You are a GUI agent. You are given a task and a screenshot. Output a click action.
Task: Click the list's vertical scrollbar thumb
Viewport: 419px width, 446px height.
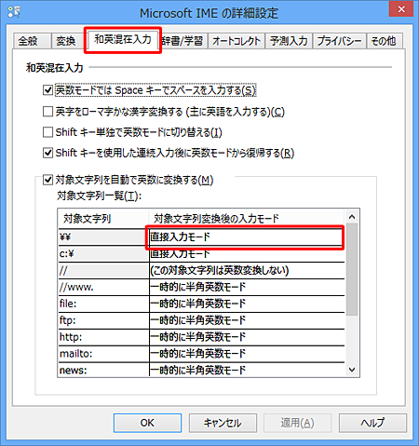352,269
